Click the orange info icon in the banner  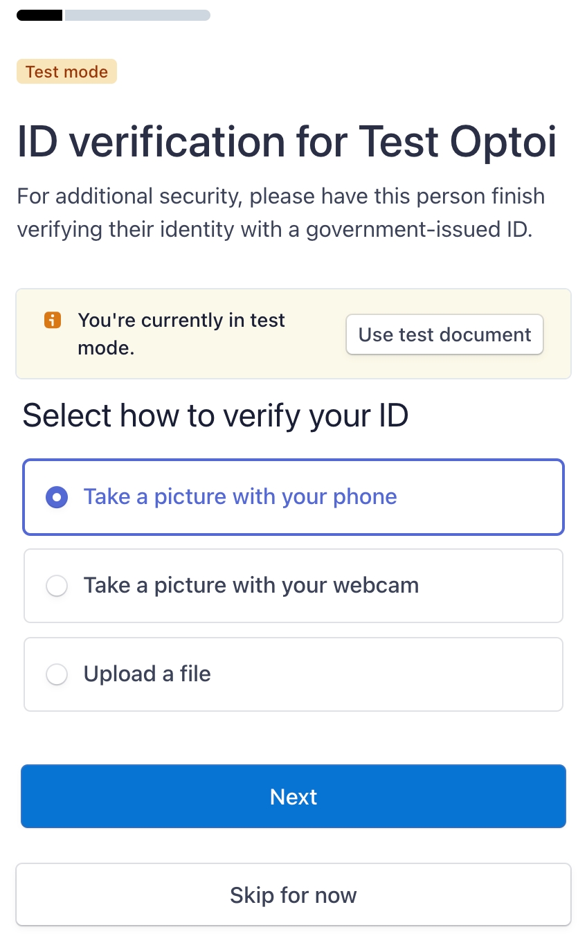click(x=53, y=321)
